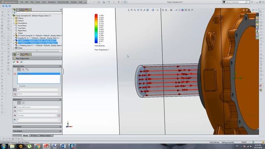Switch to the Model bottom tab
This screenshot has height=149, width=265.
tap(26, 135)
